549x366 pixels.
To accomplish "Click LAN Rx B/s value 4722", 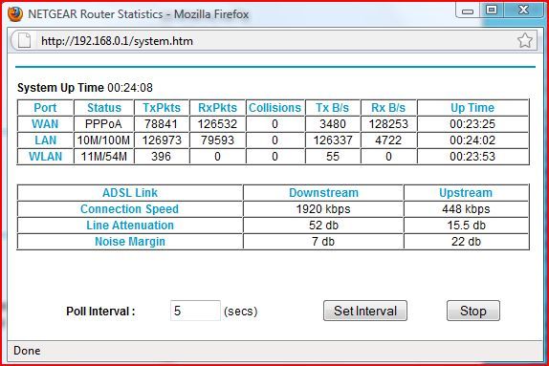I will (388, 140).
